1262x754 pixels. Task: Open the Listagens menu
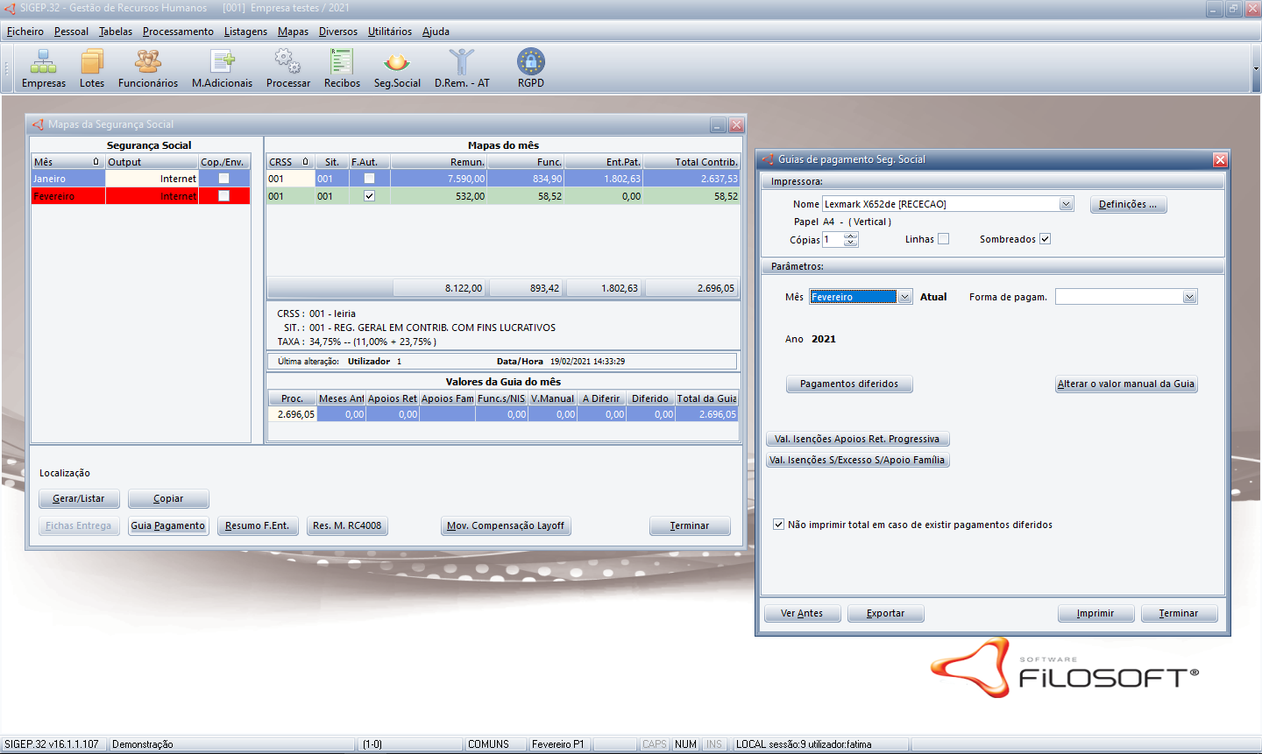click(245, 32)
